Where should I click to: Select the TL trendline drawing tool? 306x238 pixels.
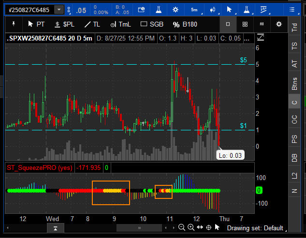click(92, 24)
